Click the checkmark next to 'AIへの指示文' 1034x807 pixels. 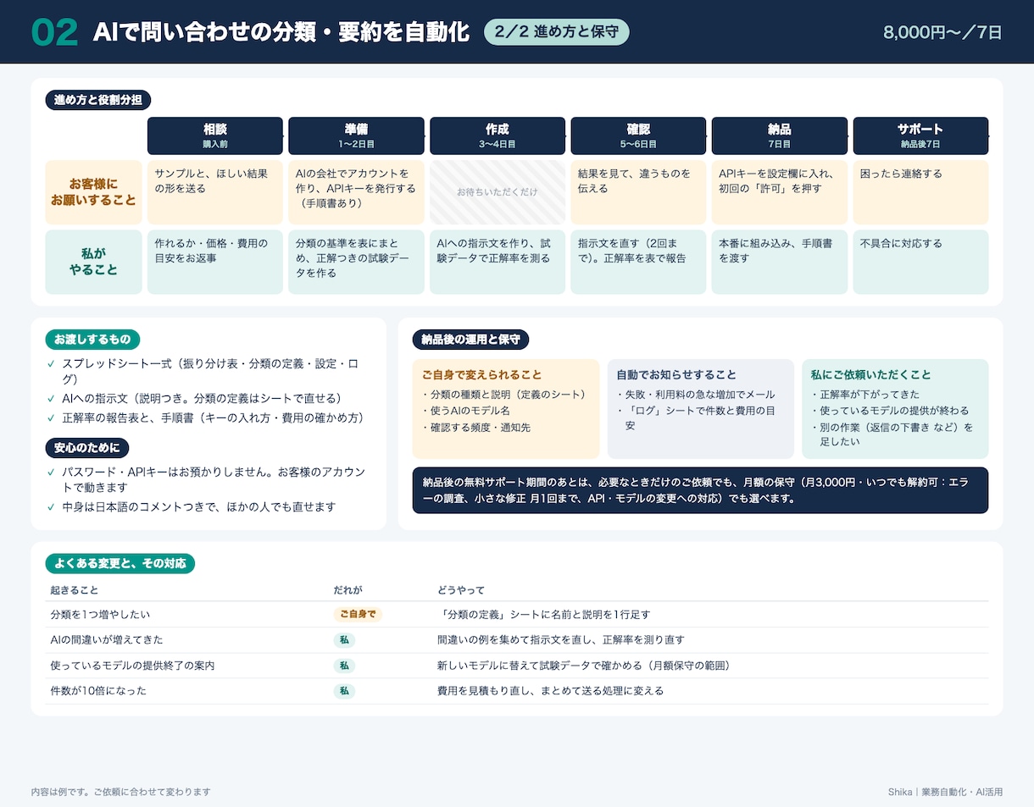point(51,398)
